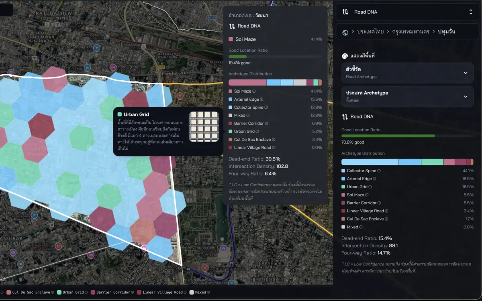Click the 19.4% good location ratio bar
The image size is (482, 301).
[x=275, y=57]
